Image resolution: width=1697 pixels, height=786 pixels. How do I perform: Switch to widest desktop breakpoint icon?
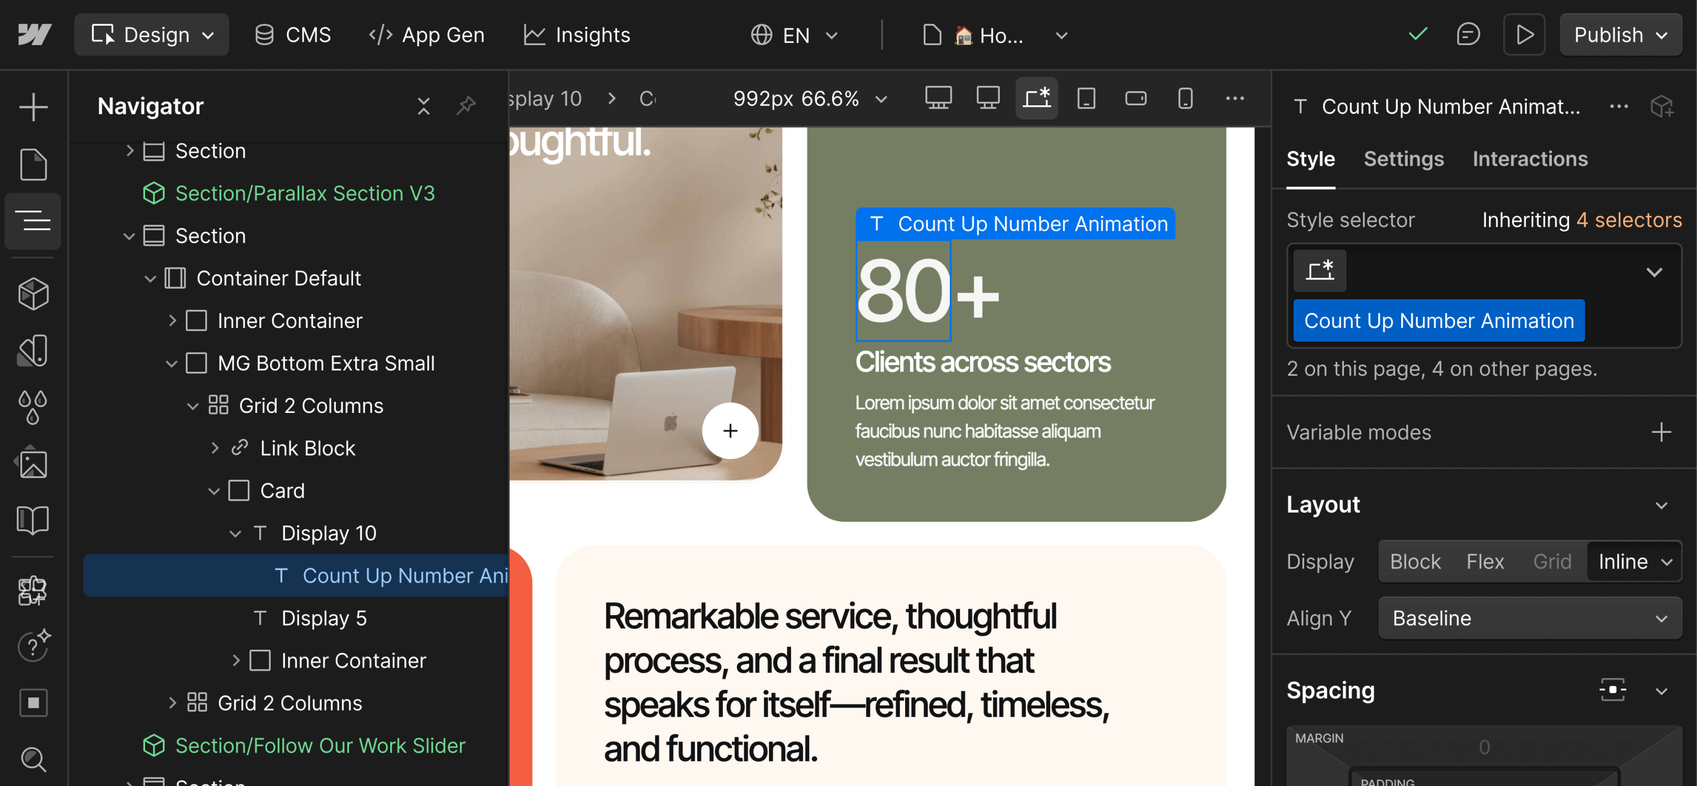pos(938,98)
